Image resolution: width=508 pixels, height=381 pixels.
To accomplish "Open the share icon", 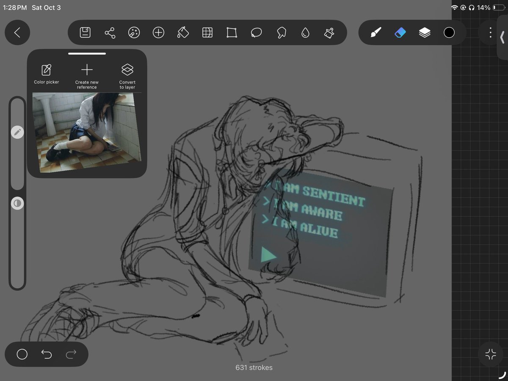I will pyautogui.click(x=110, y=33).
